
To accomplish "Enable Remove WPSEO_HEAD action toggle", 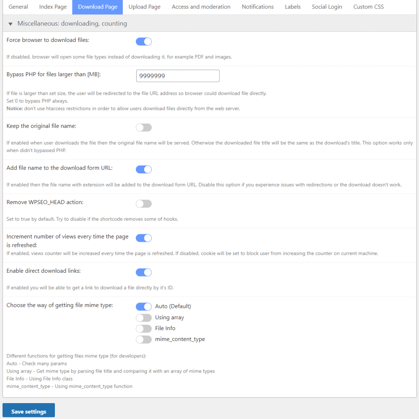I will pyautogui.click(x=143, y=204).
